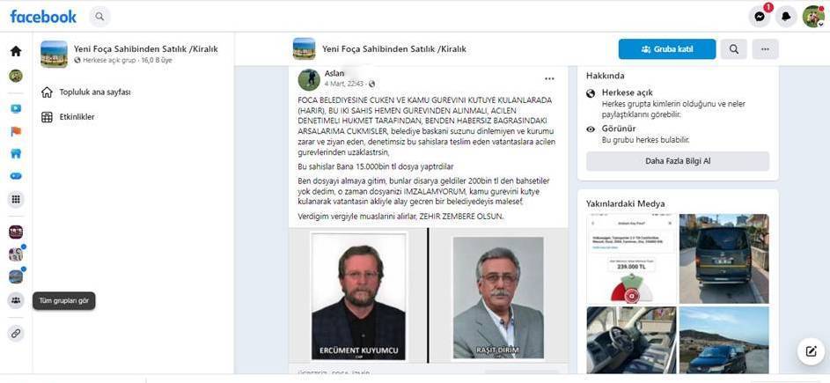Click the Daha Fazla Bilgi Al button
The height and width of the screenshot is (383, 830).
tap(678, 161)
